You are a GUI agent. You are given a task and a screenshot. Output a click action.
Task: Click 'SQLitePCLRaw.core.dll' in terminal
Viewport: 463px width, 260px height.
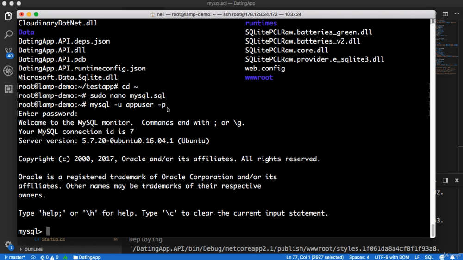287,50
